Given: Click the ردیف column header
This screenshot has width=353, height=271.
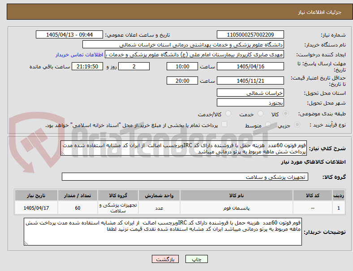Looking at the screenshot, I should tap(338, 195).
